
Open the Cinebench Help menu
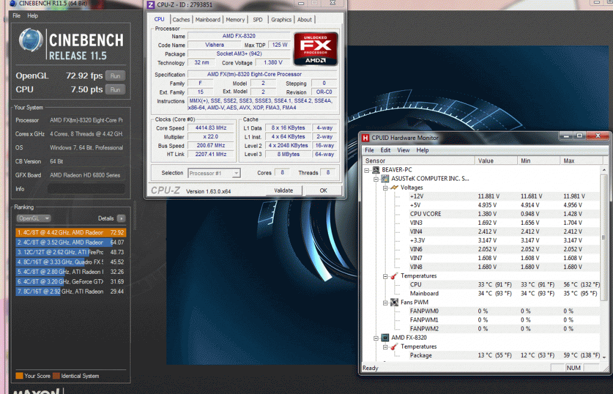click(32, 16)
